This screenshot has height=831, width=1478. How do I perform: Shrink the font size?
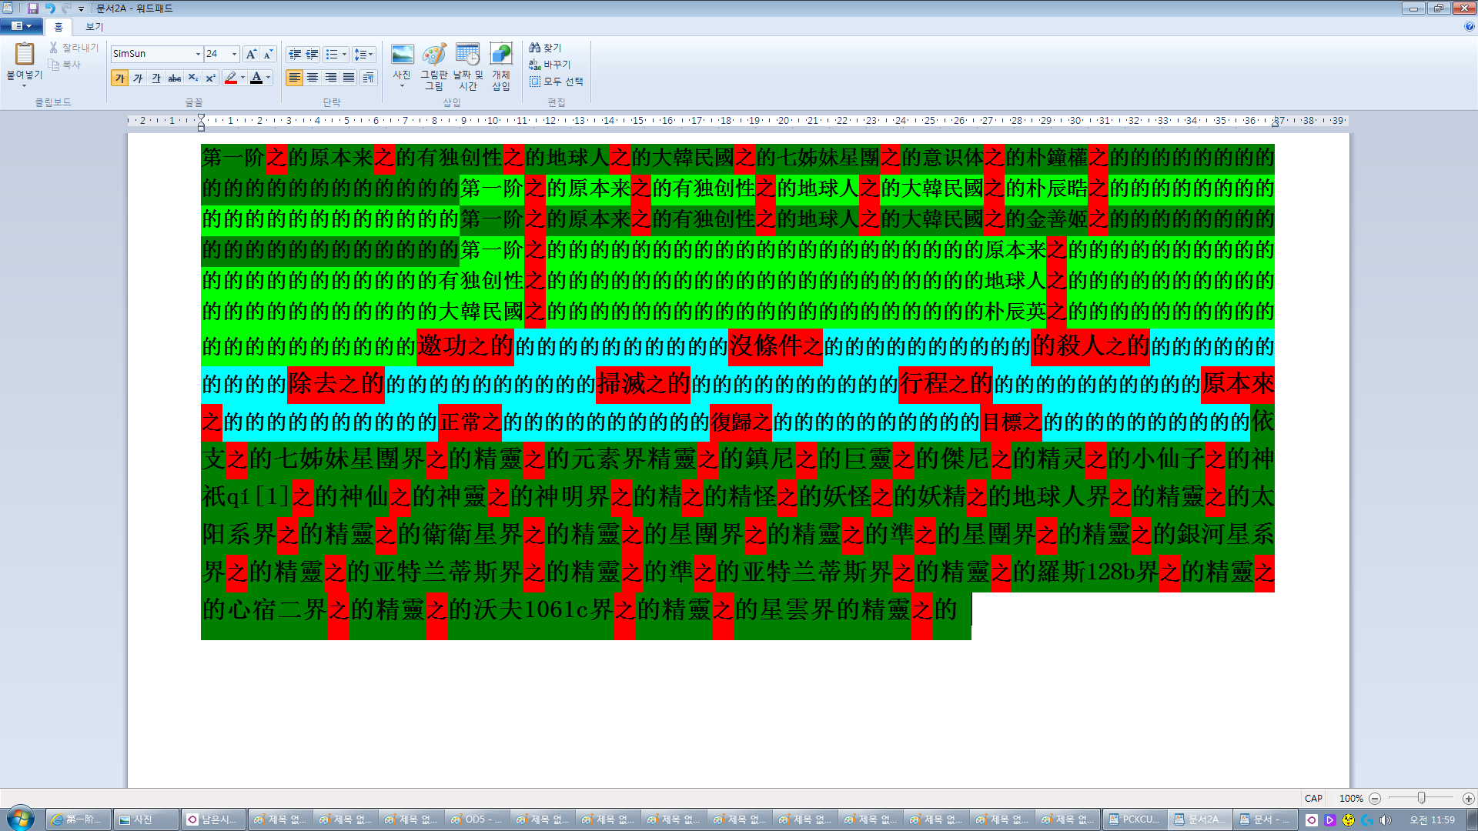click(x=268, y=54)
